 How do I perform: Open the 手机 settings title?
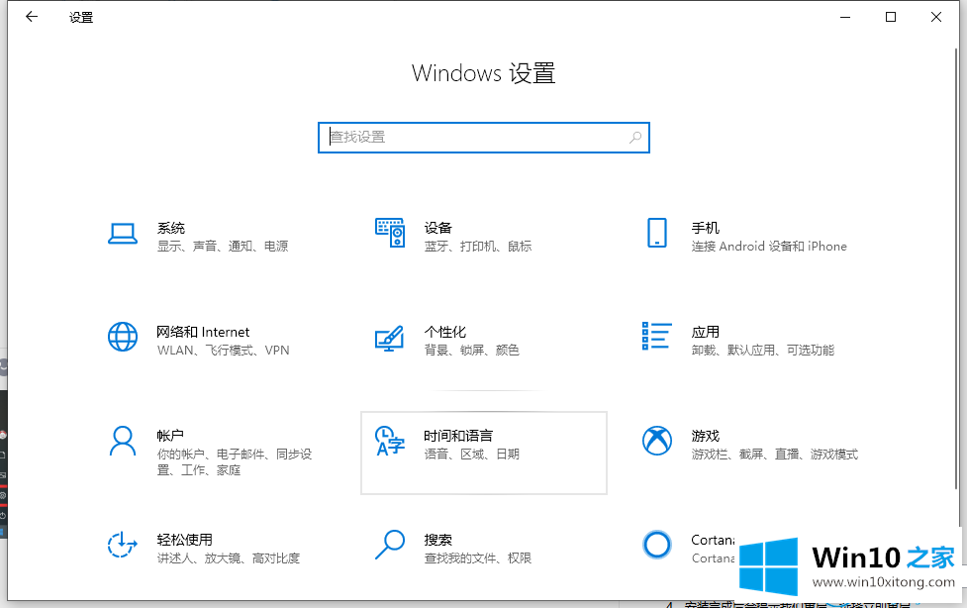pos(705,228)
